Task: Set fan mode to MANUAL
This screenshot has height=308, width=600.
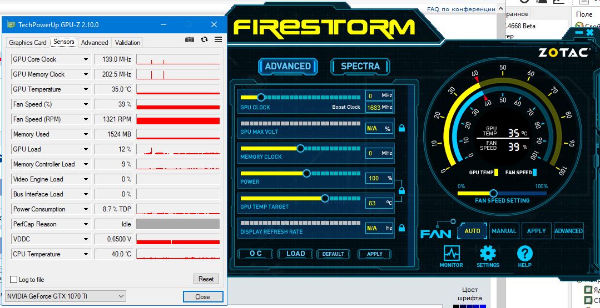Action: click(504, 231)
